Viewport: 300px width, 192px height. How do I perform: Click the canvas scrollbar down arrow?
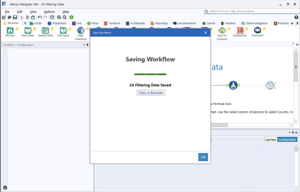[296, 121]
